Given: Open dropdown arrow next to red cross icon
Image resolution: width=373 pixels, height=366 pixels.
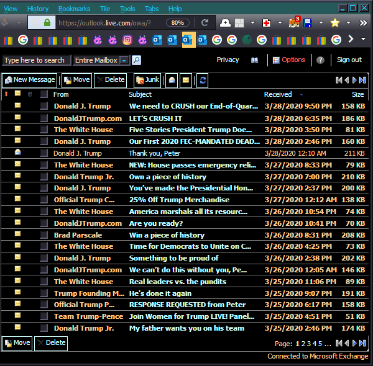Looking at the screenshot, I should click(280, 23).
